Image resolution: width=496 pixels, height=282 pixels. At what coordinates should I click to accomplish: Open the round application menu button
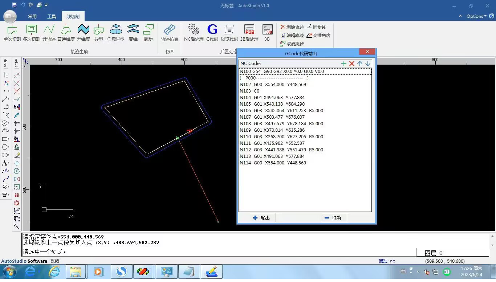pos(10,16)
